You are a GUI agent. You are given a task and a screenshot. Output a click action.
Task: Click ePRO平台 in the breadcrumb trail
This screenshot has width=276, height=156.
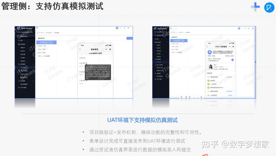(x=41, y=33)
